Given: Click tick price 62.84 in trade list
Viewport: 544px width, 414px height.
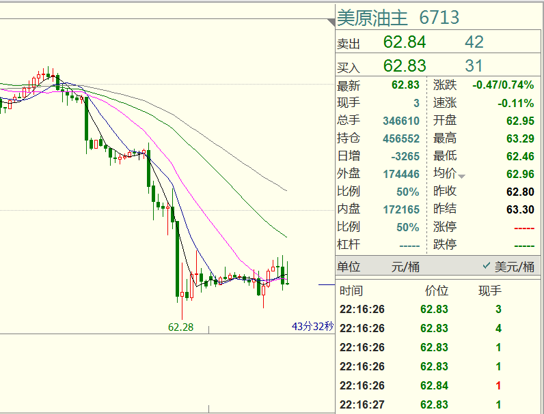Looking at the screenshot, I should coord(434,385).
